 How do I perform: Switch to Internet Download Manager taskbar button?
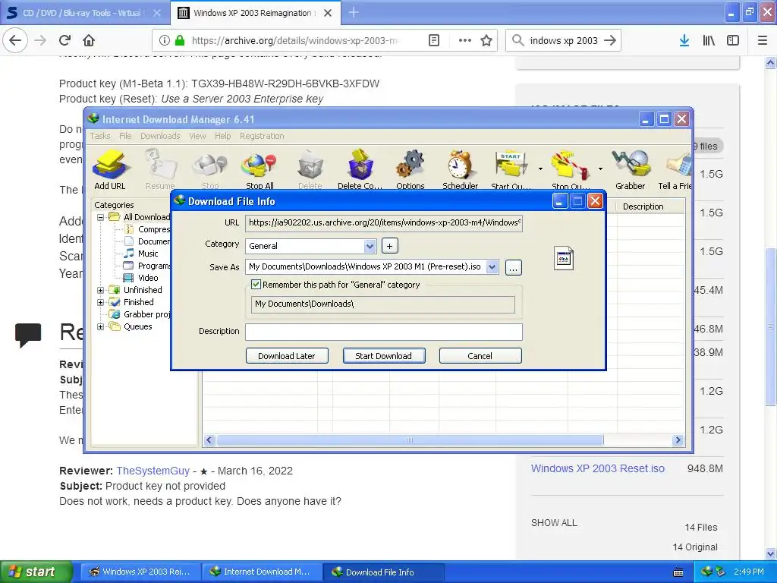[261, 572]
